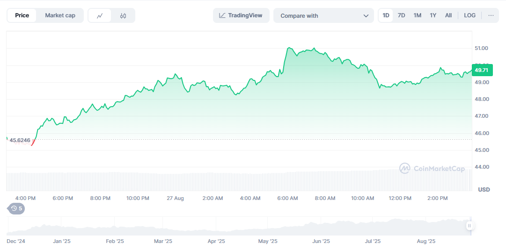
Task: Click Jun '25 on the overview timeline
Action: point(322,241)
